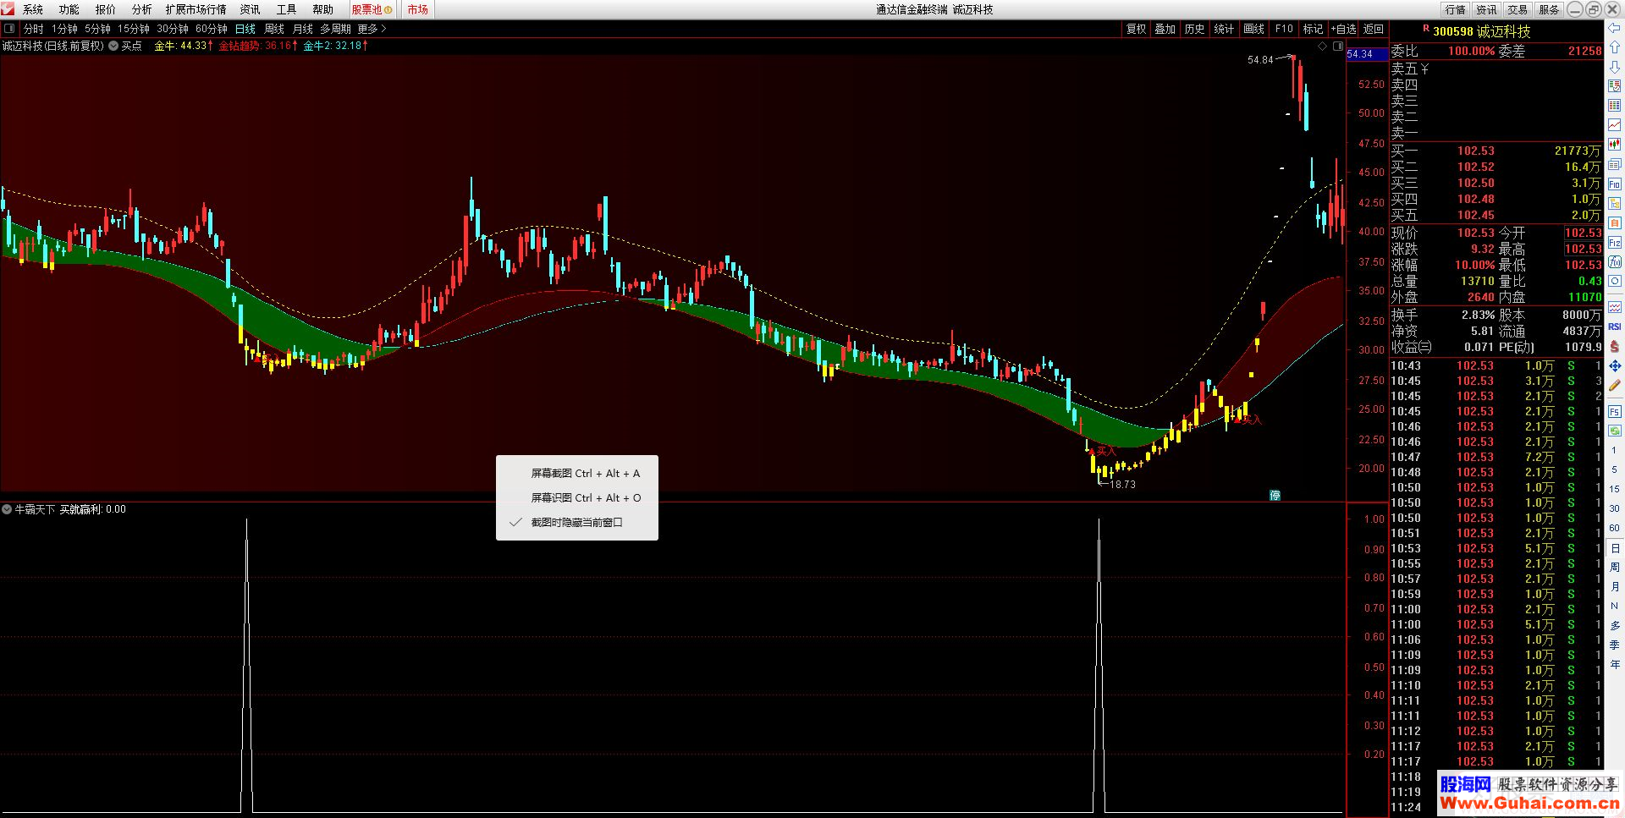This screenshot has height=818, width=1625.
Task: Open the 交易 tab at top right
Action: [x=1518, y=9]
